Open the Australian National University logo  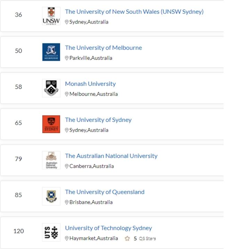[x=51, y=160]
